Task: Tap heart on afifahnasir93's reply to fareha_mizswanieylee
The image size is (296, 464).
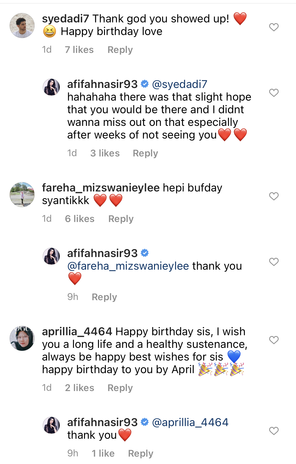Action: (274, 262)
